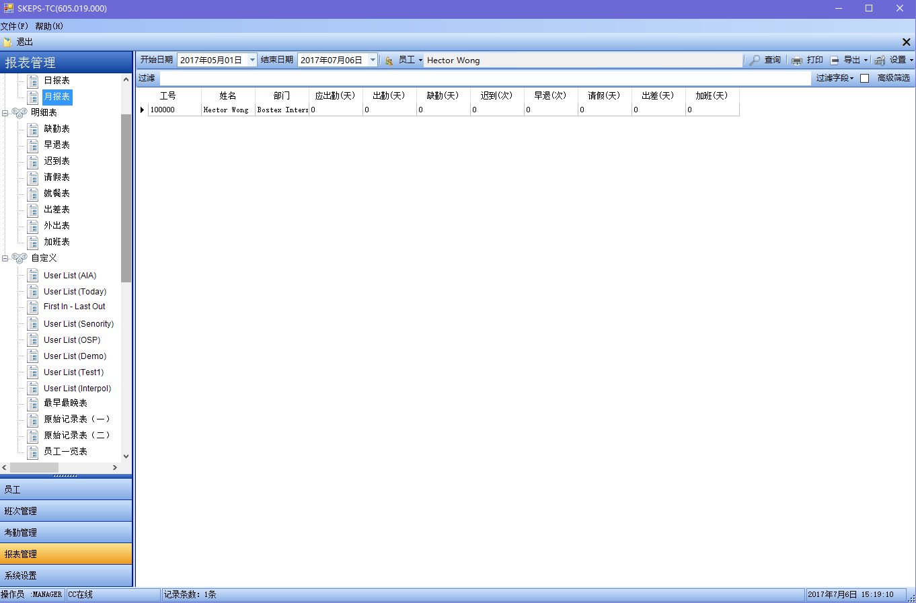Click the Export (导出) disk icon
The image size is (916, 603).
coord(835,61)
